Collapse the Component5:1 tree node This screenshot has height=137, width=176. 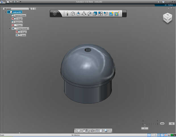pyautogui.click(x=10, y=28)
